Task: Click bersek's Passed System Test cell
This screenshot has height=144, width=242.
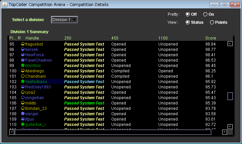Action: coord(84,49)
